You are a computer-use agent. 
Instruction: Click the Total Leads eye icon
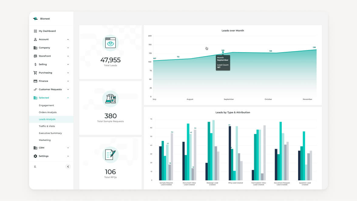click(x=110, y=43)
